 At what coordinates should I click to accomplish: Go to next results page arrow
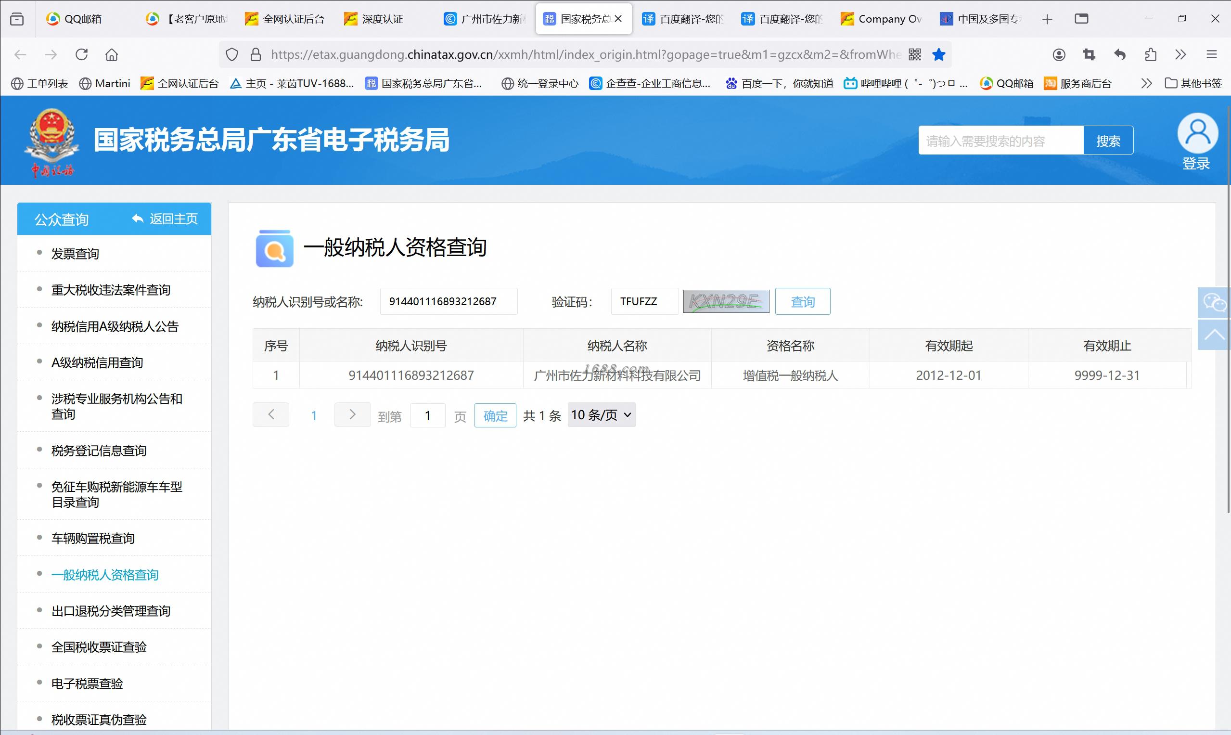[352, 414]
